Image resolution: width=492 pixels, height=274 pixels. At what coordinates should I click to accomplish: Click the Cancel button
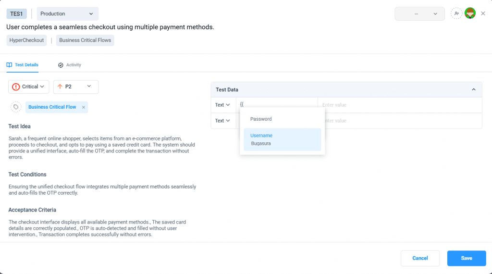[x=420, y=258]
